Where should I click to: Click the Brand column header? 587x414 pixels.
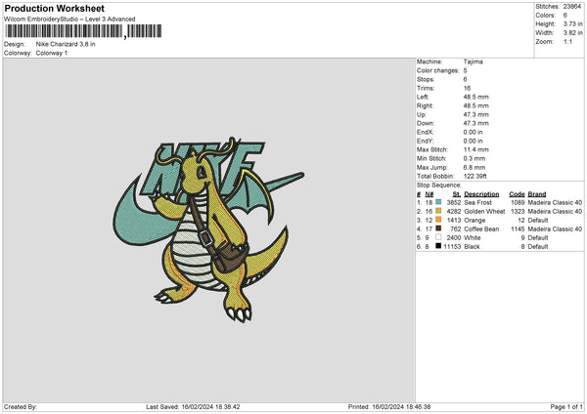[537, 194]
